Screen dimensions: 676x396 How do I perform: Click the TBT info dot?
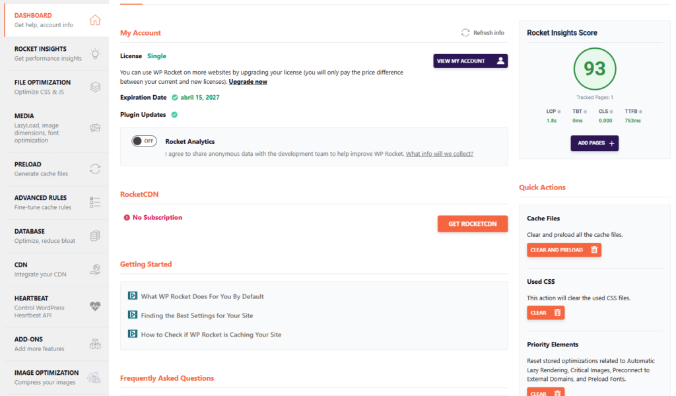(x=585, y=112)
